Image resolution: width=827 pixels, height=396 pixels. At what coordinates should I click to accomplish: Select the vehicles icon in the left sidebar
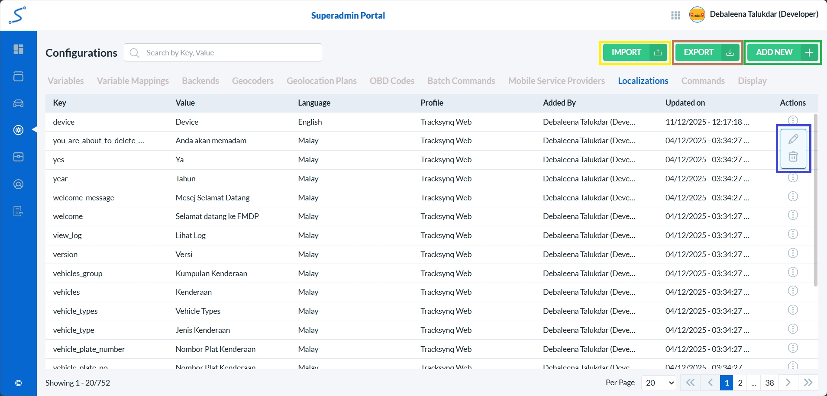click(x=19, y=103)
